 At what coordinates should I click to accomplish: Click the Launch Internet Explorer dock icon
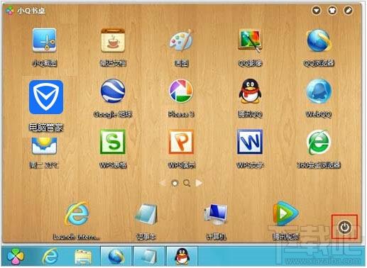pos(77,213)
